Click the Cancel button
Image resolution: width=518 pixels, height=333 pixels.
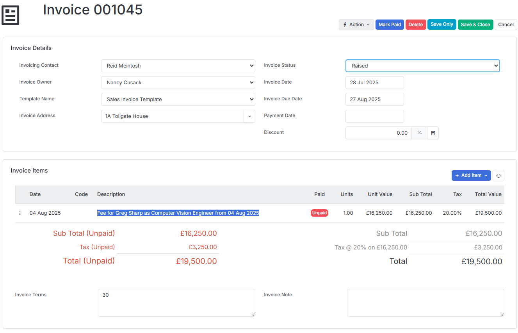[506, 25]
